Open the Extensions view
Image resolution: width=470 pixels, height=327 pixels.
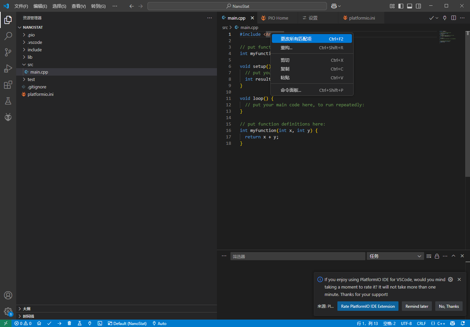(x=8, y=85)
